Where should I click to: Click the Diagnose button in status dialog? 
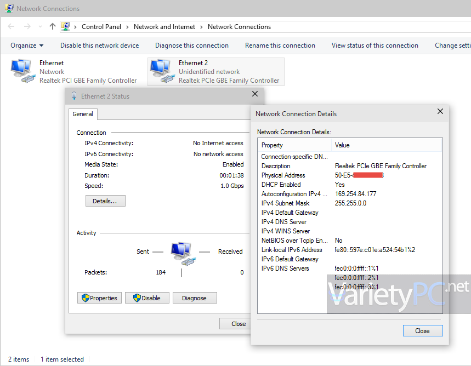coord(195,298)
